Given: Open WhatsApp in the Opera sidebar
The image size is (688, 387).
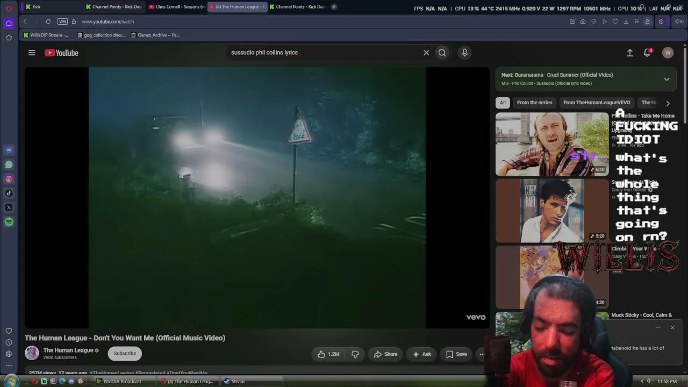Looking at the screenshot, I should point(9,165).
